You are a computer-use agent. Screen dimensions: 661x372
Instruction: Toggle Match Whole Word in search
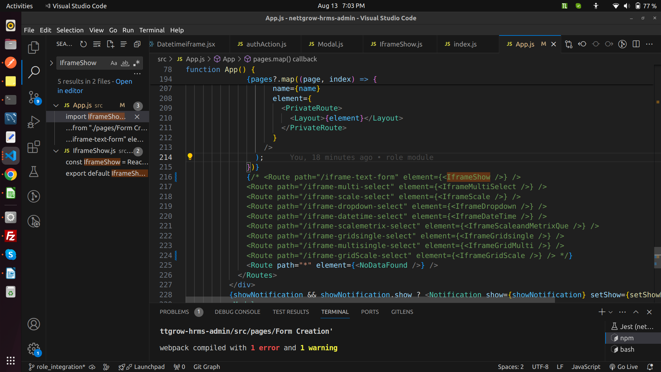point(125,63)
